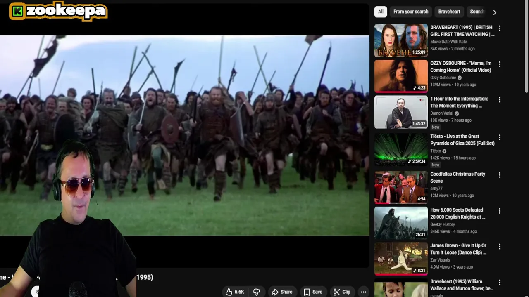Open the Ozzy Osbourne Mama thumbnail
The image size is (529, 297).
[401, 76]
